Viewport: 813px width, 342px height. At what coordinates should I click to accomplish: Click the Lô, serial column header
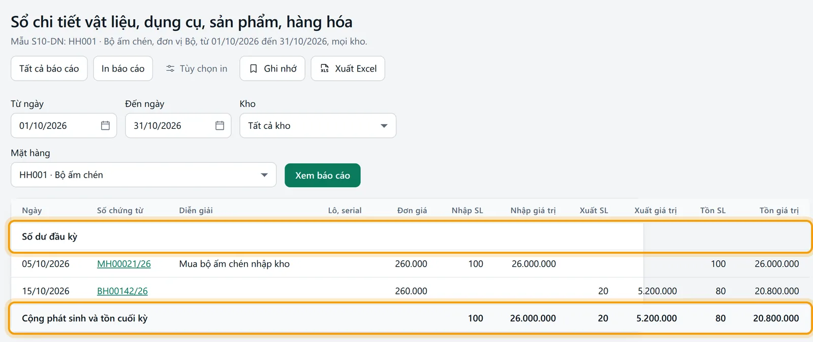pos(345,210)
